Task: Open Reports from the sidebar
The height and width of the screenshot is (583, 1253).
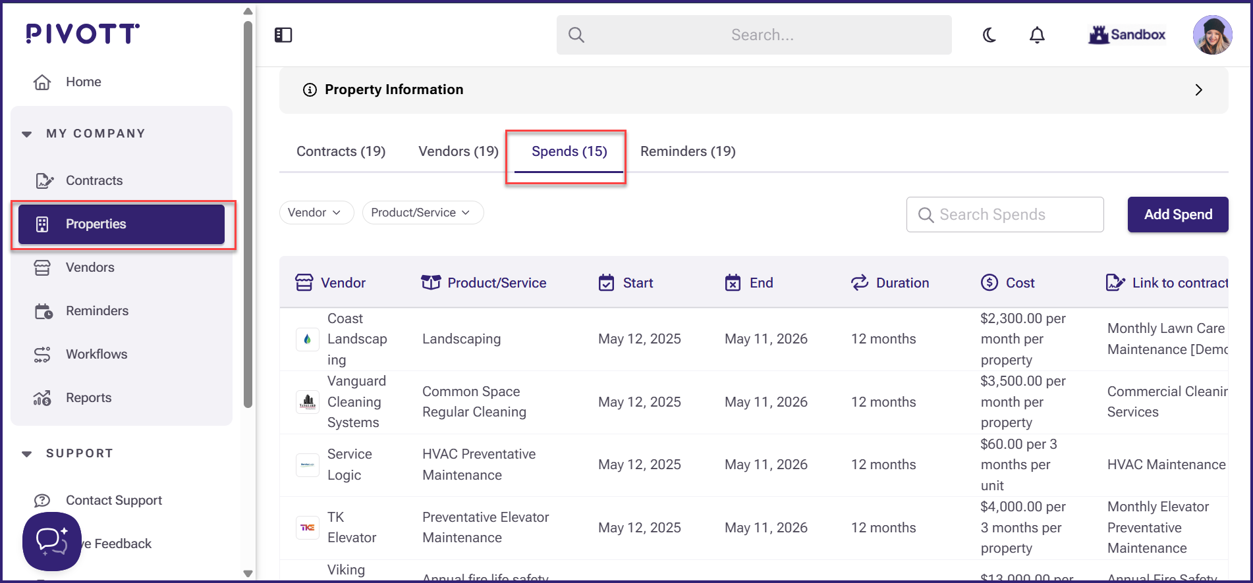Action: [x=88, y=398]
